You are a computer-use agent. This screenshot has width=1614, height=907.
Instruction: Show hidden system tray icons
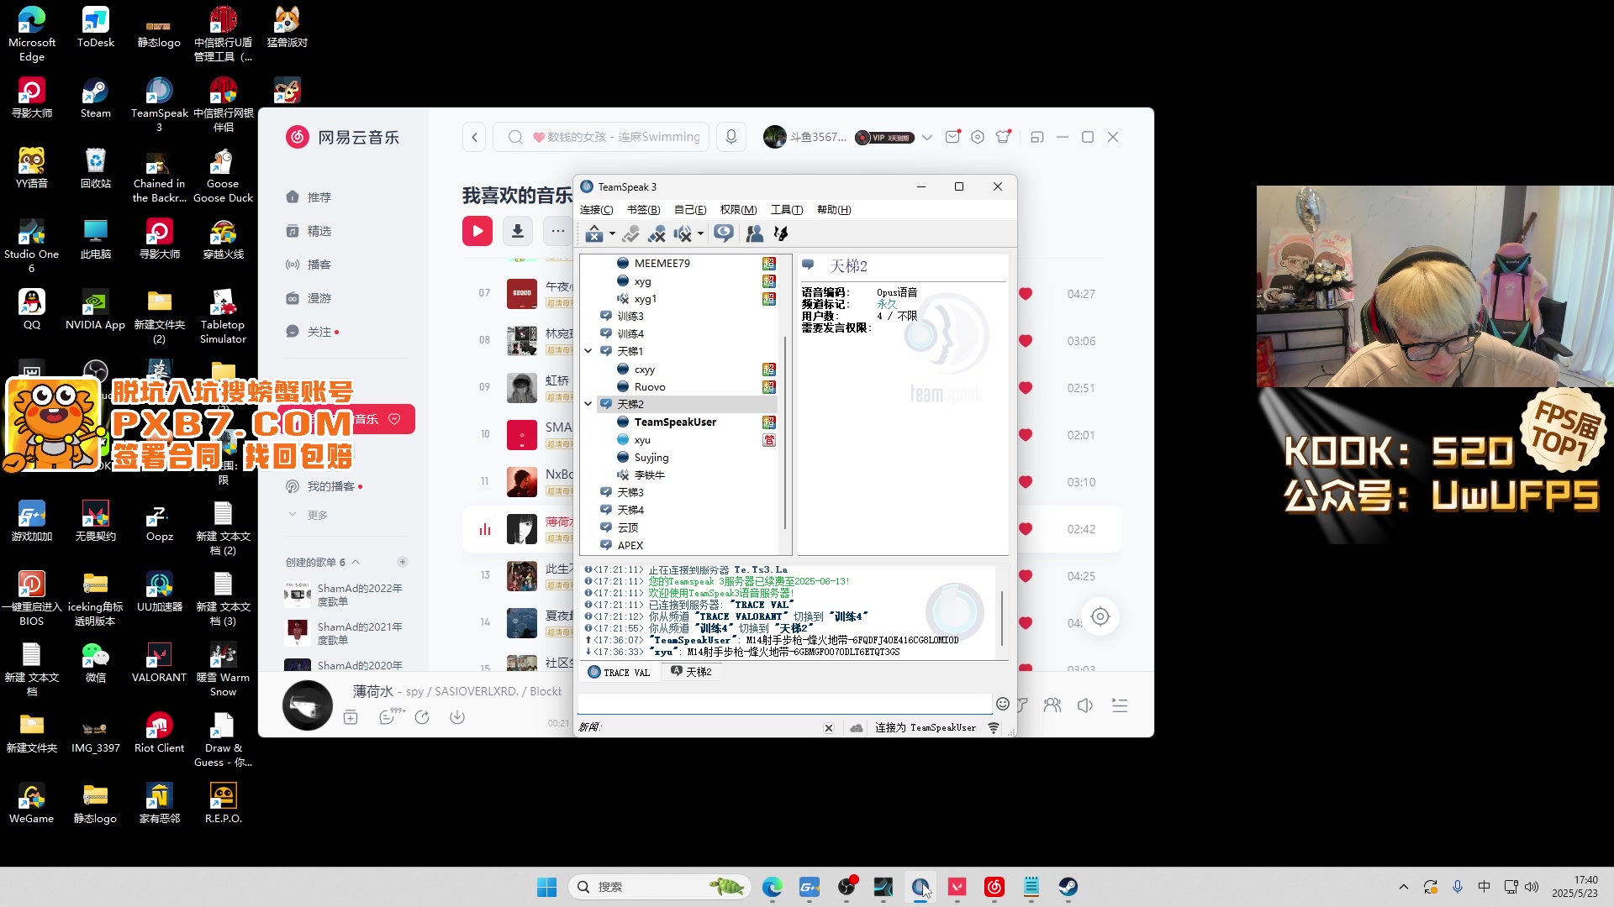1403,887
